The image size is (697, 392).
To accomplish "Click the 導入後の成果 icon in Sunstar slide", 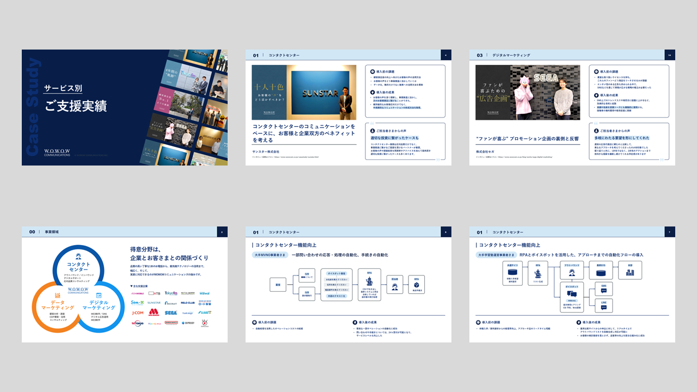I will pyautogui.click(x=372, y=93).
